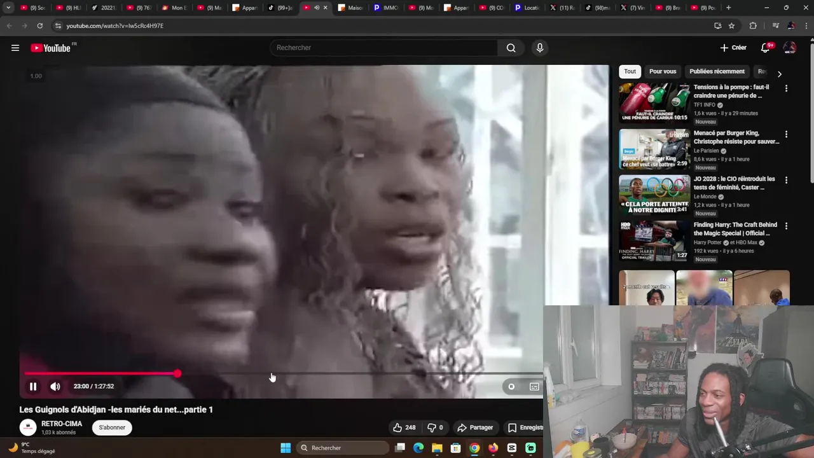This screenshot has height=458, width=814.
Task: Open File Explorer from the taskbar
Action: pyautogui.click(x=437, y=448)
